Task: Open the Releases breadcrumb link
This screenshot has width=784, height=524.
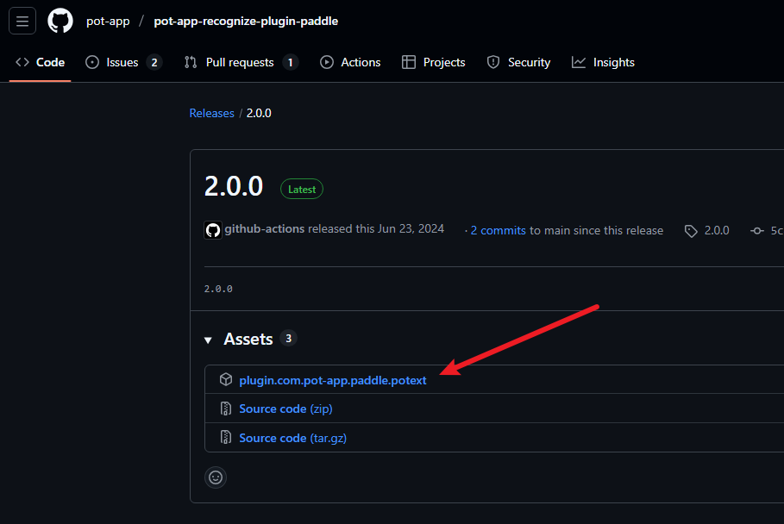Action: point(211,113)
